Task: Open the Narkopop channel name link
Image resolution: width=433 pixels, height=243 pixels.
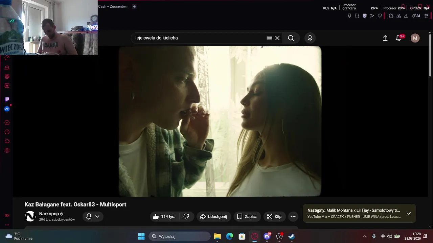Action: coord(49,214)
